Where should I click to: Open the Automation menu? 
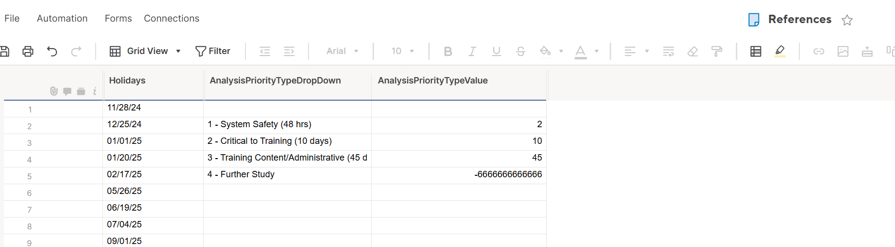[x=62, y=19]
